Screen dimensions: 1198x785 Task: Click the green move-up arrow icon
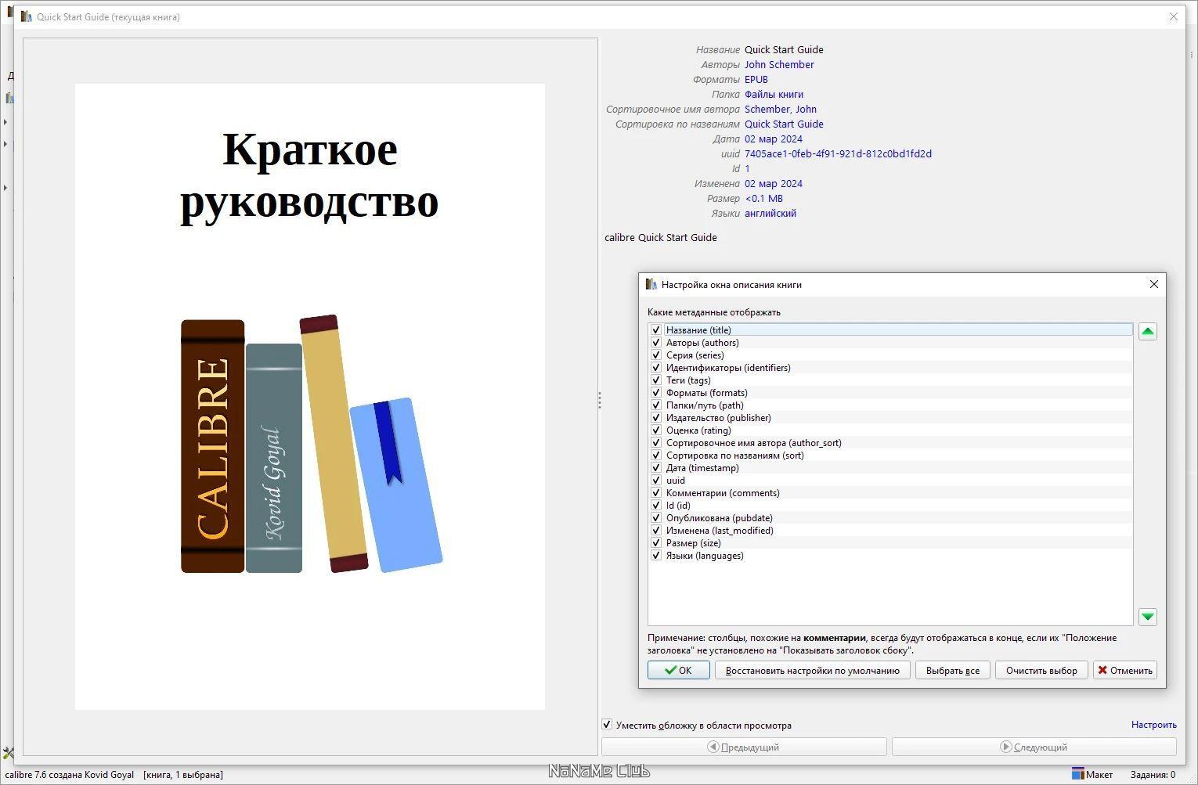coord(1147,332)
